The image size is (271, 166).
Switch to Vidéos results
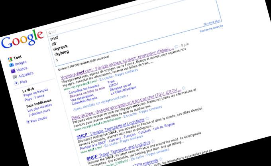(x=22, y=69)
